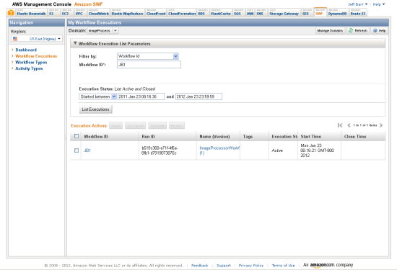Open the Help menu at top right
The height and width of the screenshot is (270, 397).
[379, 4]
